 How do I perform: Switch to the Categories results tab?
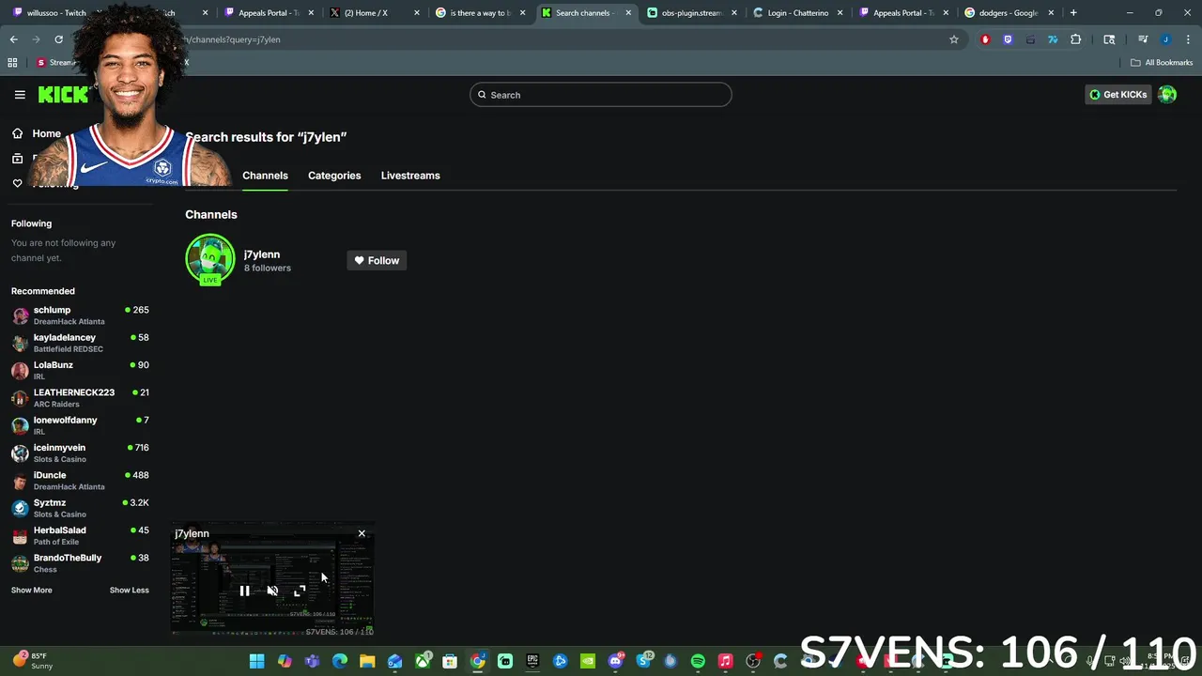[334, 176]
